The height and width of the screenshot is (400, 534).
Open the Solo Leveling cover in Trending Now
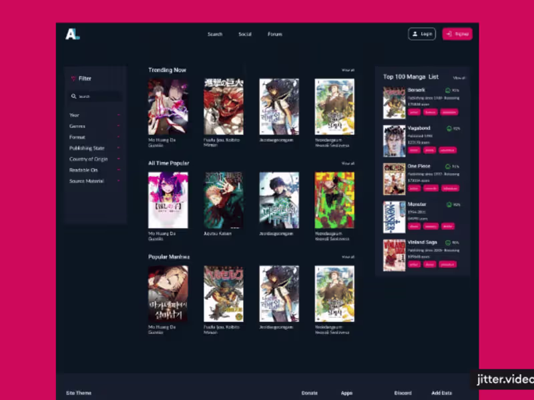pyautogui.click(x=279, y=107)
